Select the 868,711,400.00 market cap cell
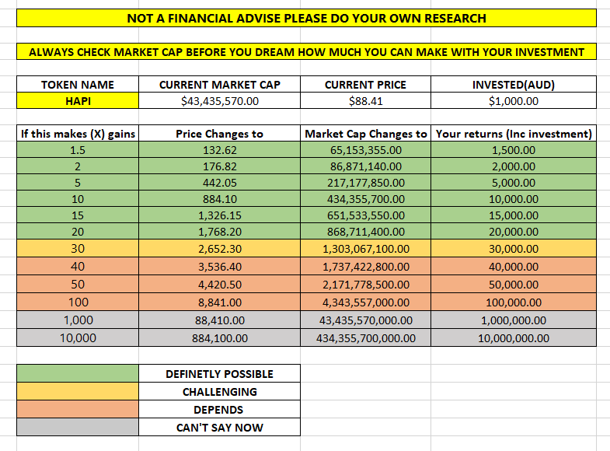 pyautogui.click(x=365, y=232)
